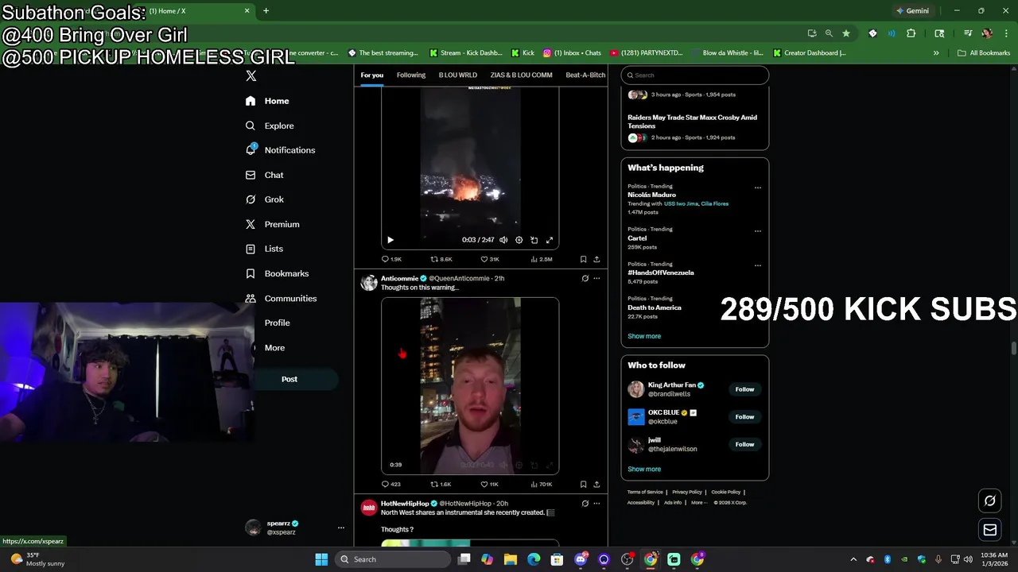The width and height of the screenshot is (1018, 572).
Task: Open Chrome extensions puzzle icon
Action: 911,33
